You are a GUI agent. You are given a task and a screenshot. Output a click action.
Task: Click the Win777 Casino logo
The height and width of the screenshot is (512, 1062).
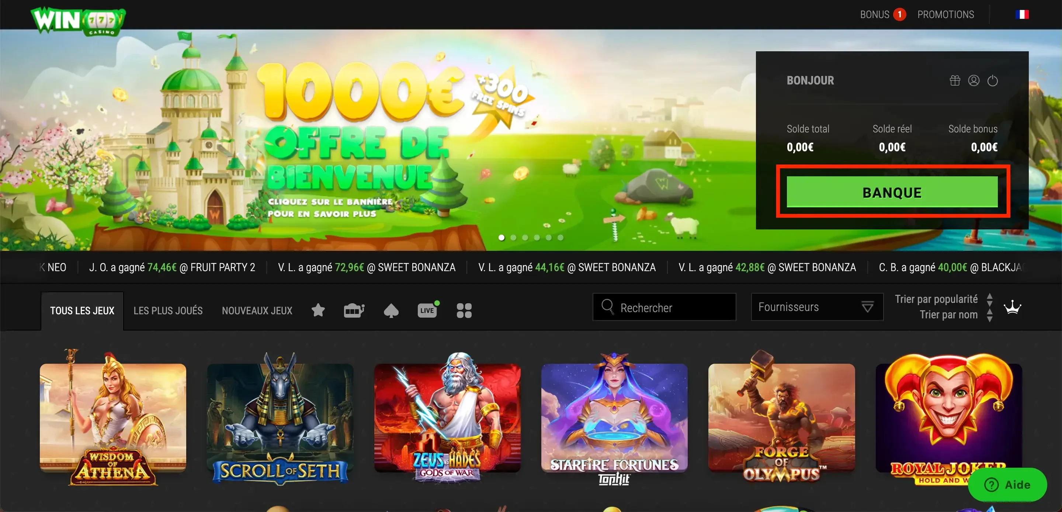click(x=78, y=21)
